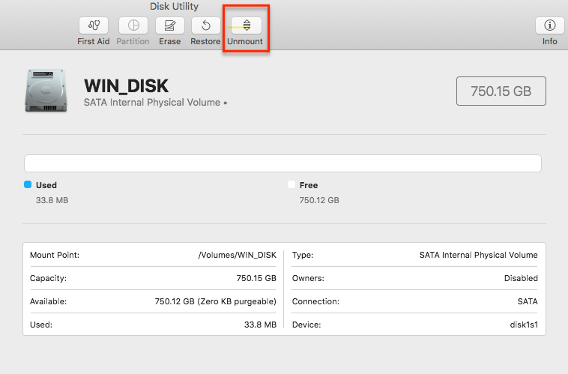
Task: Click the 750.15 GB capacity box
Action: (x=501, y=91)
